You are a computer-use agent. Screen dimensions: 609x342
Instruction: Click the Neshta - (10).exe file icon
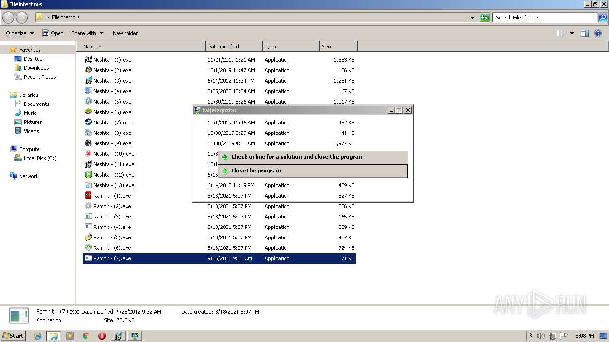pyautogui.click(x=88, y=154)
